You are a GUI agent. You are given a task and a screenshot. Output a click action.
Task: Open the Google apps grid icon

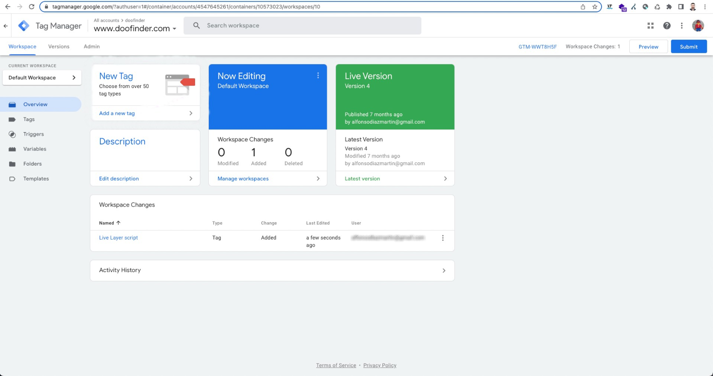click(x=650, y=26)
